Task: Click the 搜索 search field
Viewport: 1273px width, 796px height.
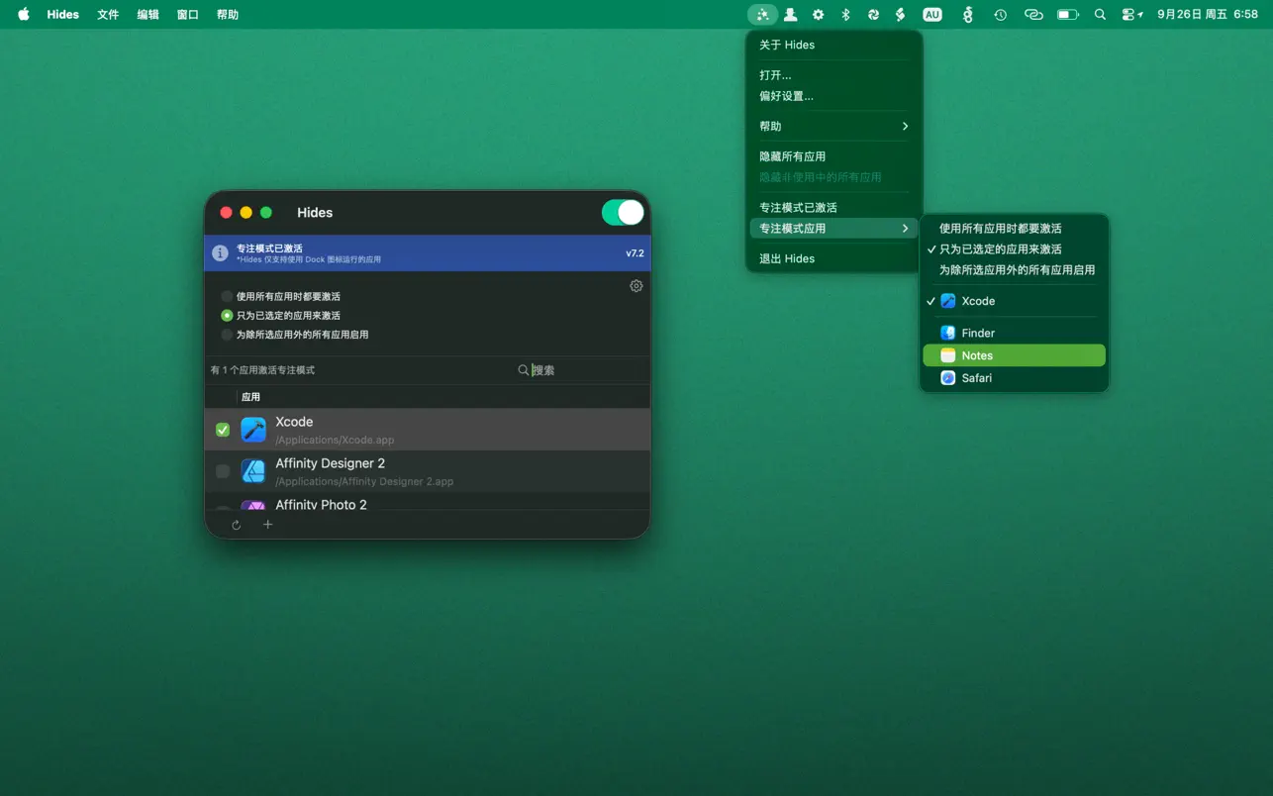Action: click(x=580, y=370)
